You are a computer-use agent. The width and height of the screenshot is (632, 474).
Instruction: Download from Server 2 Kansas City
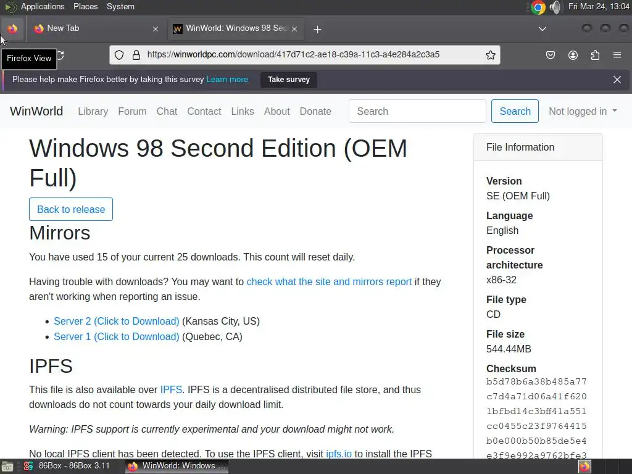[x=117, y=321]
